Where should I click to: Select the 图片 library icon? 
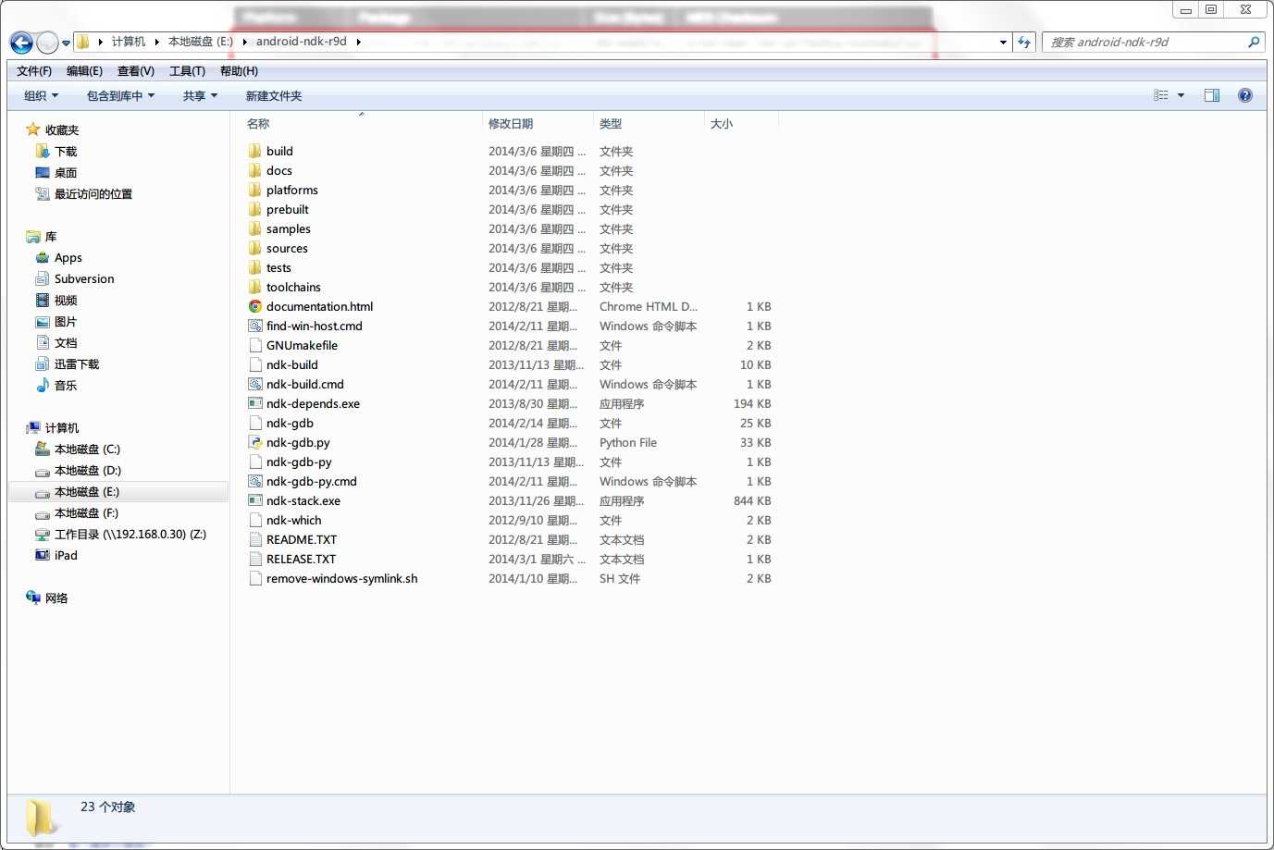[x=42, y=322]
